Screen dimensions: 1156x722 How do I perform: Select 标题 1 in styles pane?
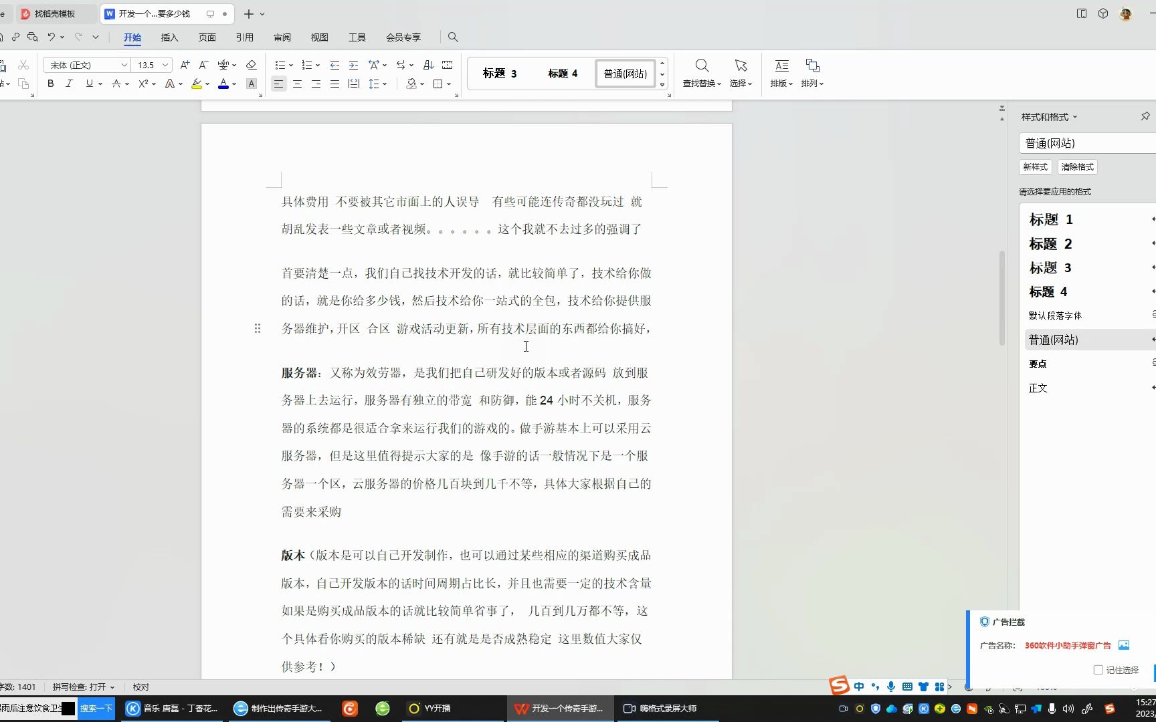pos(1051,219)
